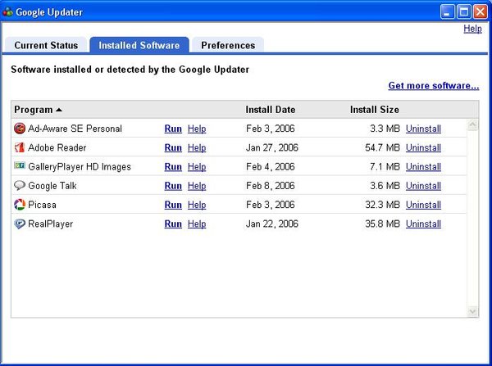Open Help for Adobe Reader

(197, 147)
